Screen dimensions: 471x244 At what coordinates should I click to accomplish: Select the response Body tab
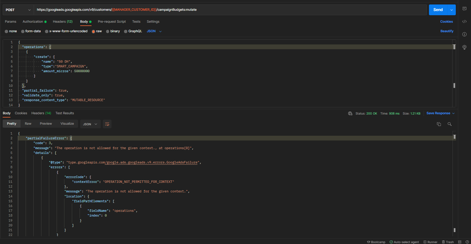(x=7, y=113)
